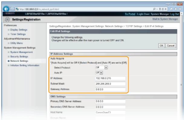Open System Management in sidebar

pyautogui.click(x=21, y=52)
